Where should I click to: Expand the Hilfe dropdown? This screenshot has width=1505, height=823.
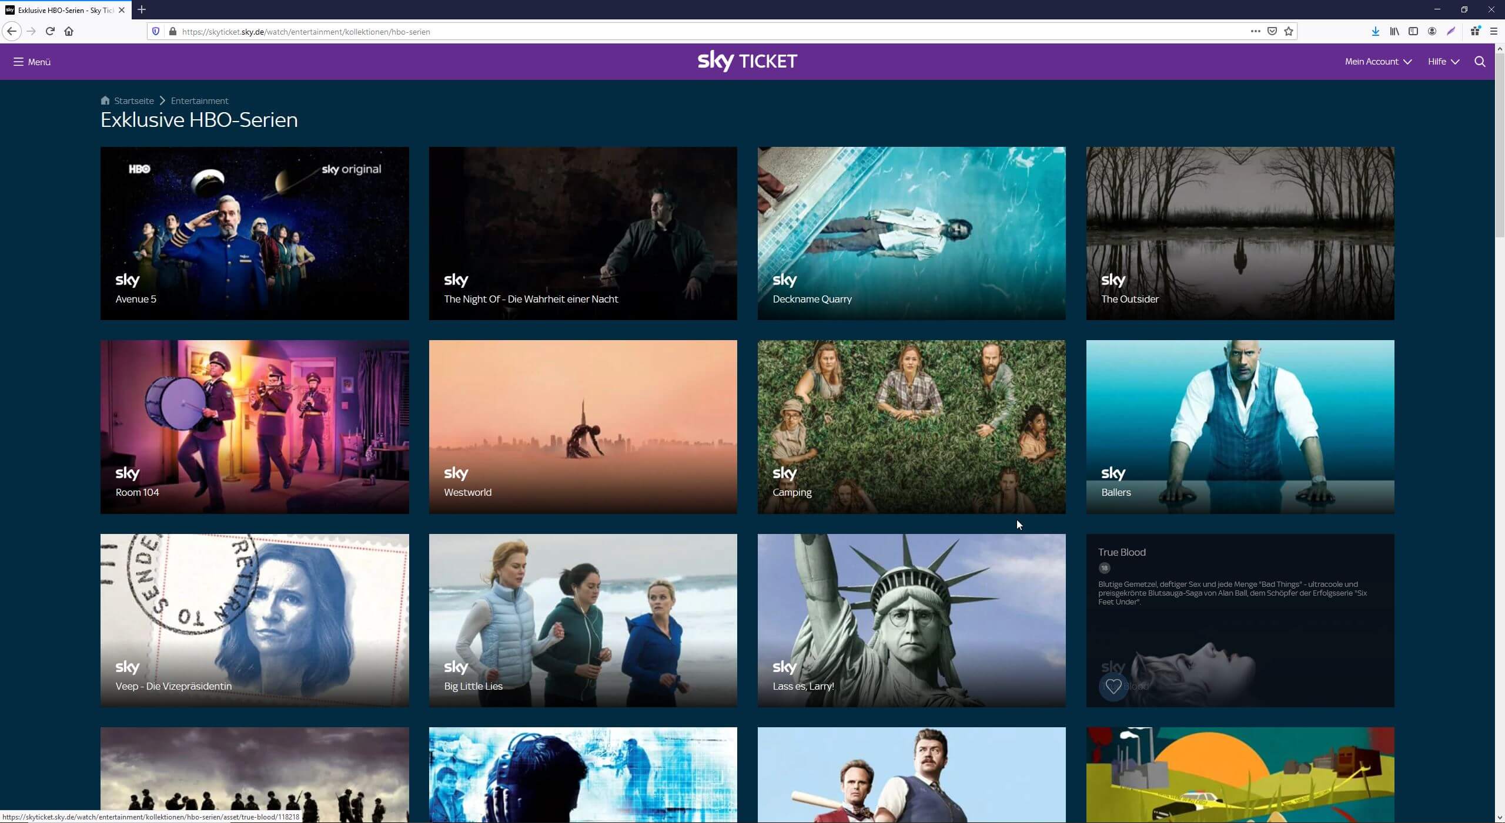[x=1443, y=62]
